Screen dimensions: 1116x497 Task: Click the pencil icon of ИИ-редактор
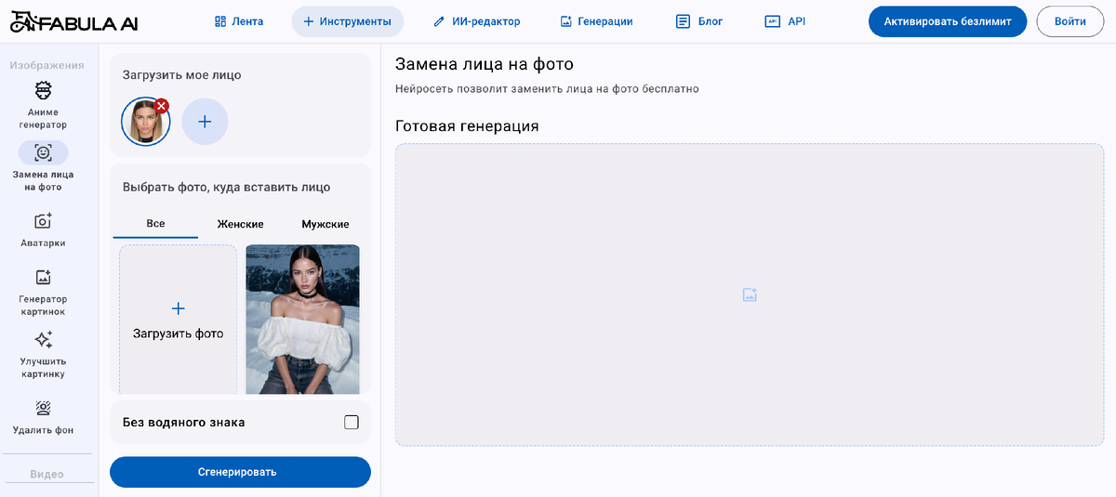pyautogui.click(x=439, y=21)
